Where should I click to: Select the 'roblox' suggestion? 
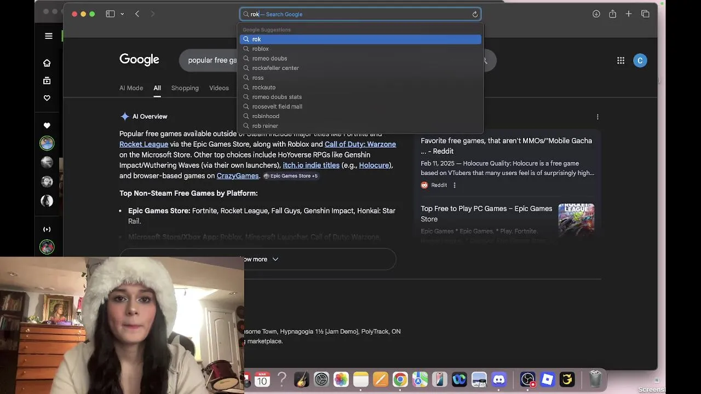[x=360, y=49]
